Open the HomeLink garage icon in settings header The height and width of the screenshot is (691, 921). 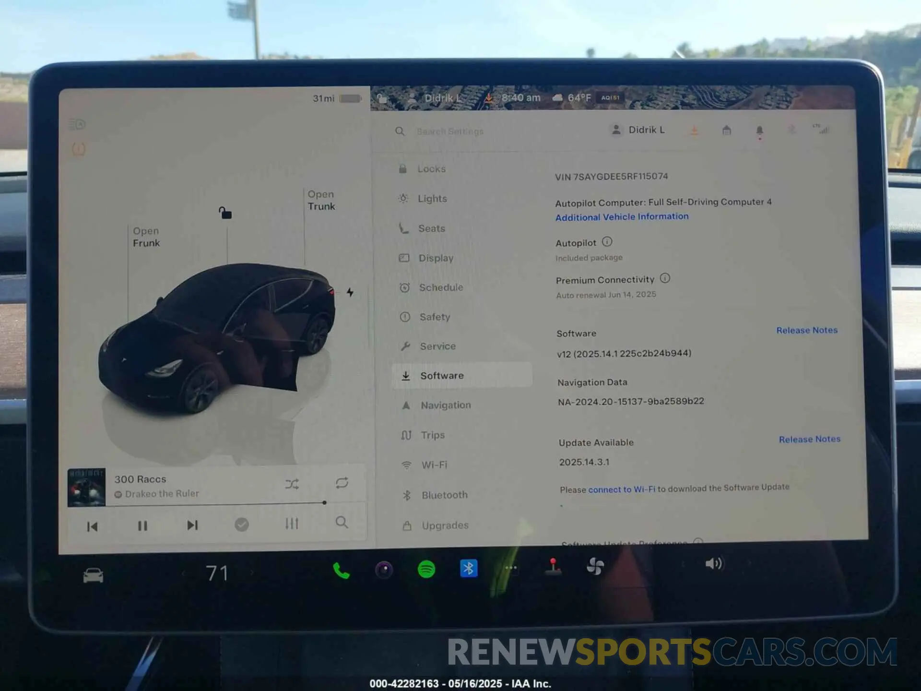coord(727,130)
